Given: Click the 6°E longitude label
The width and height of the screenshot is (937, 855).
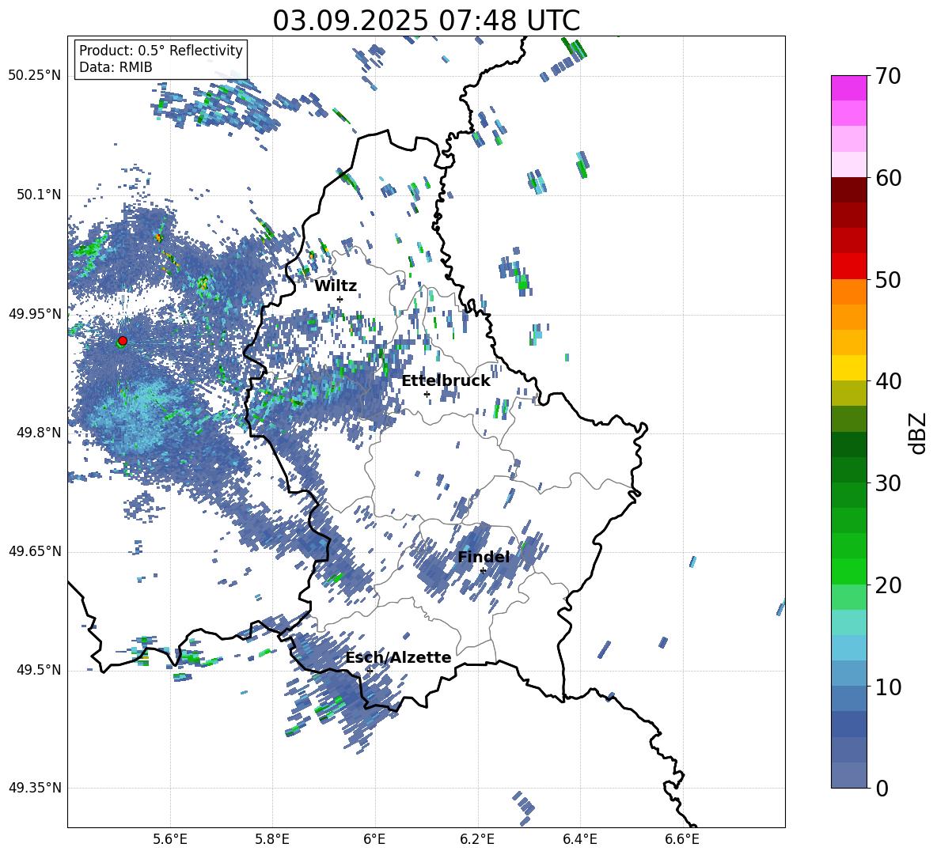Looking at the screenshot, I should tap(374, 839).
